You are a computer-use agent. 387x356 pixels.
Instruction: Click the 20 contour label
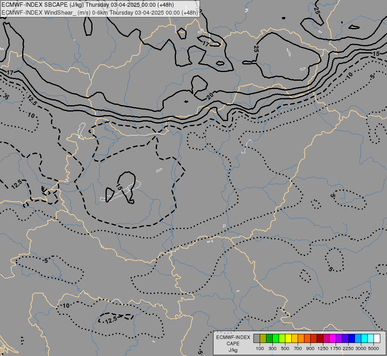210,96
